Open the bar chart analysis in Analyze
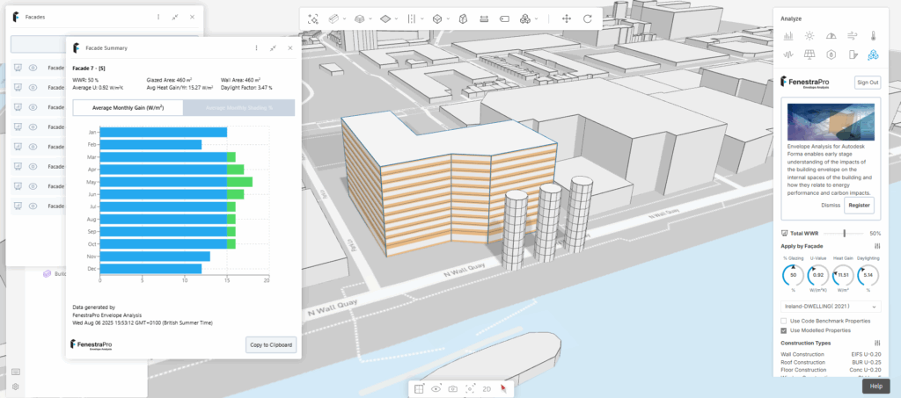901x398 pixels. (788, 35)
